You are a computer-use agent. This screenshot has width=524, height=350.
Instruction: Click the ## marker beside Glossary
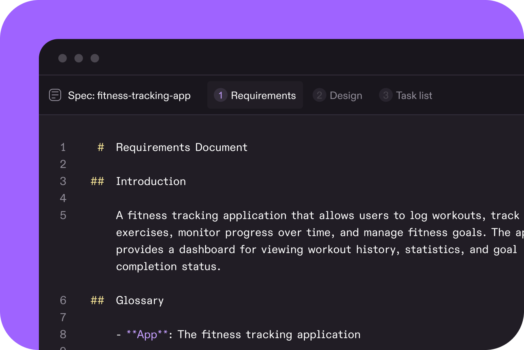97,300
